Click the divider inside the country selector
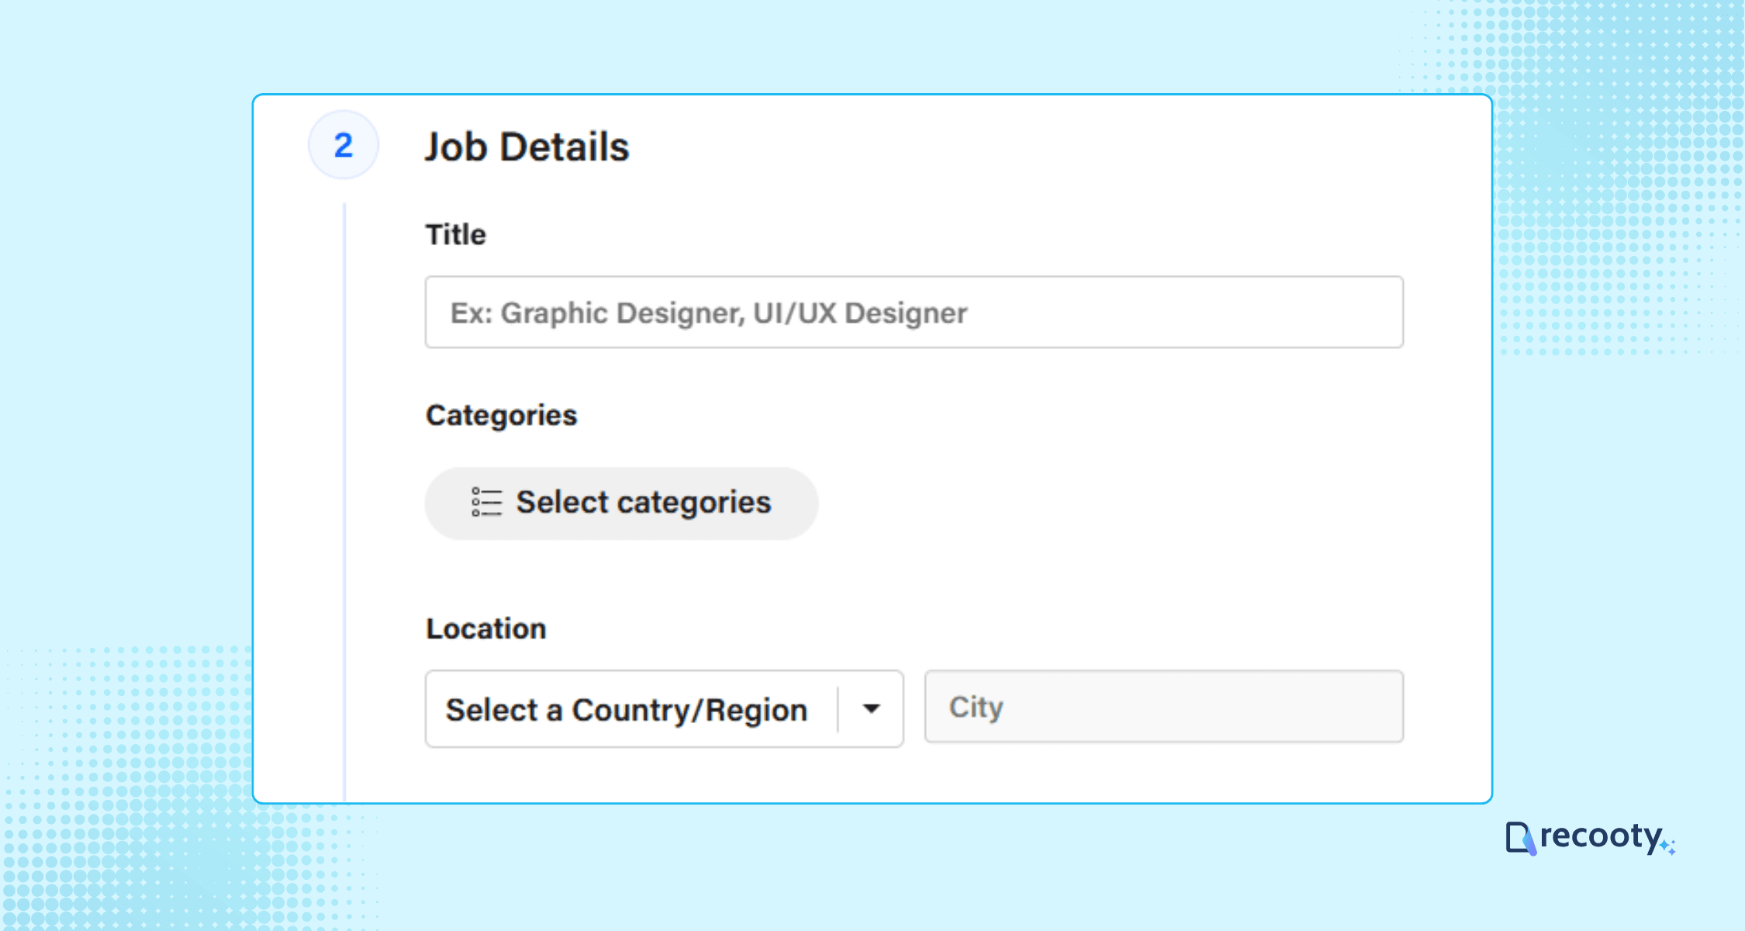Viewport: 1745px width, 931px height. point(838,708)
